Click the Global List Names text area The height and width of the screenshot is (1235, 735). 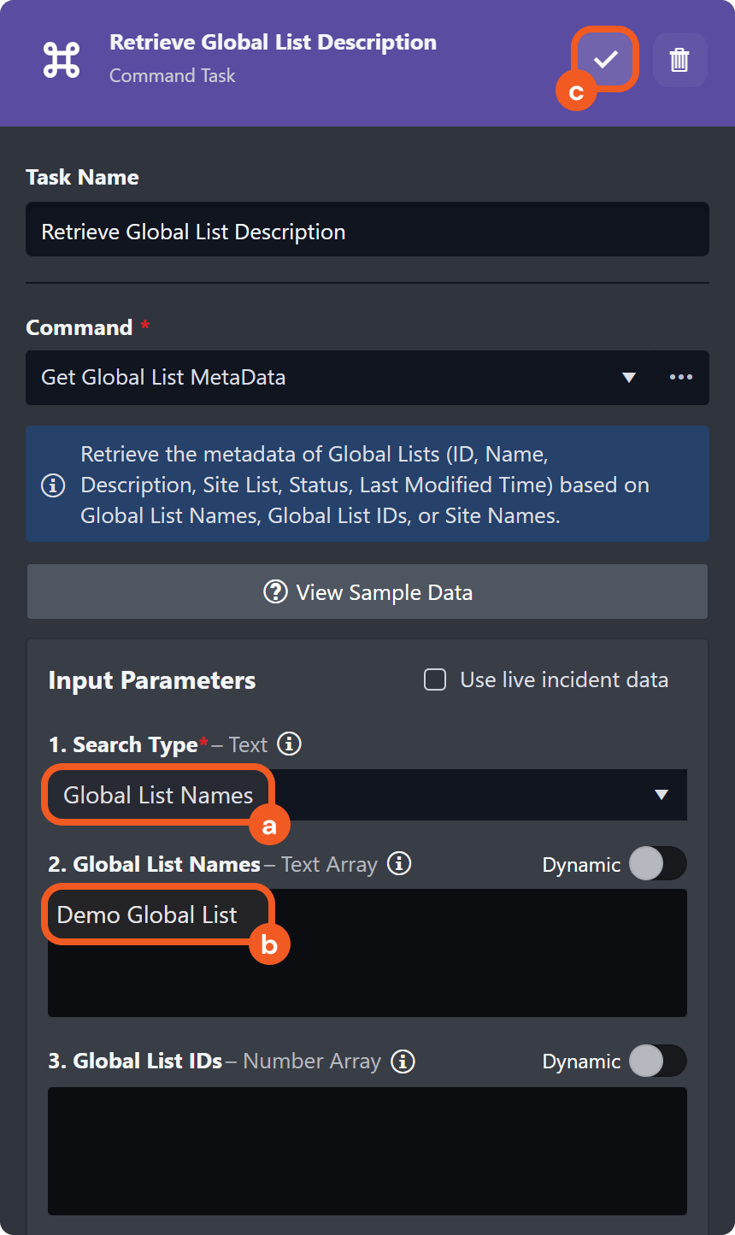367,966
